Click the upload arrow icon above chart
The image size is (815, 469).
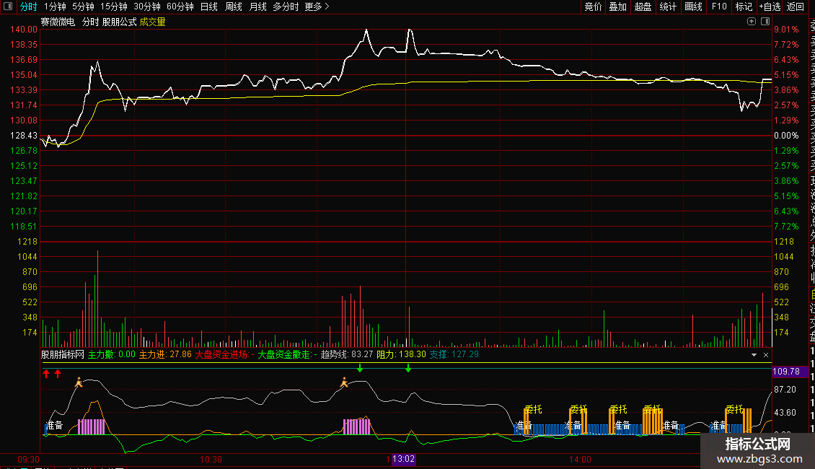(751, 22)
